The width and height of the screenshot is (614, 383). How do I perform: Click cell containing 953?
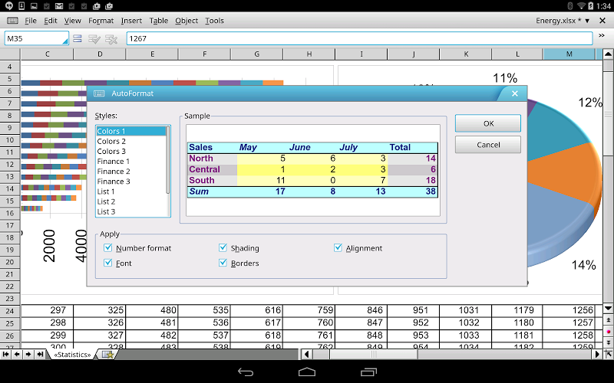pos(414,336)
